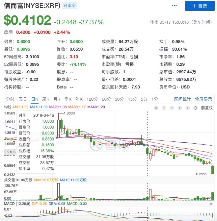Screen dimensions: 217x221
Task: Click the 可卖空 tag
Action: [x=70, y=6]
